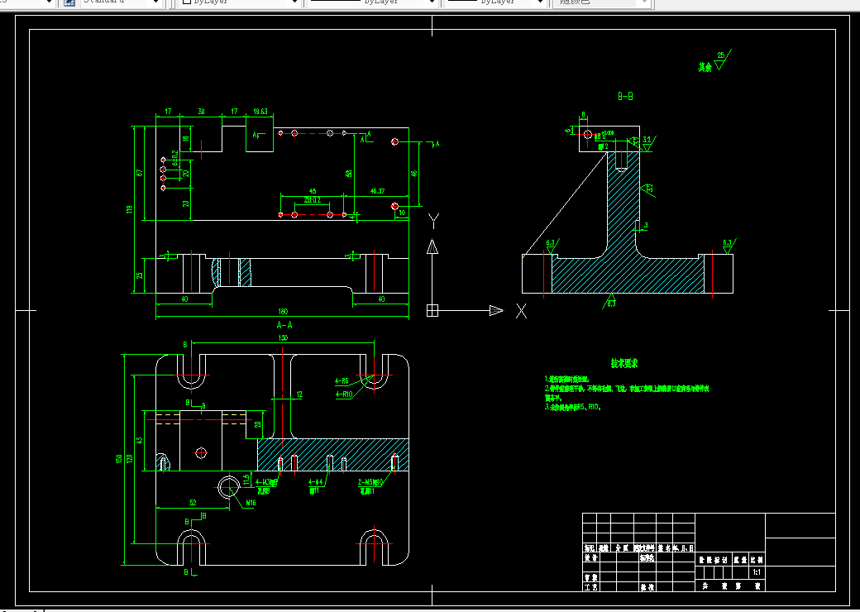Click the Y axis label
The width and height of the screenshot is (860, 612).
pyautogui.click(x=433, y=221)
